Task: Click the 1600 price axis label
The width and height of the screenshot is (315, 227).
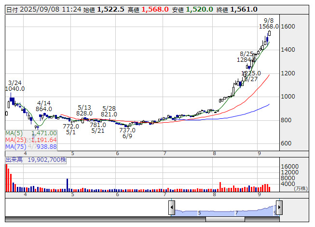Action: [x=288, y=27]
